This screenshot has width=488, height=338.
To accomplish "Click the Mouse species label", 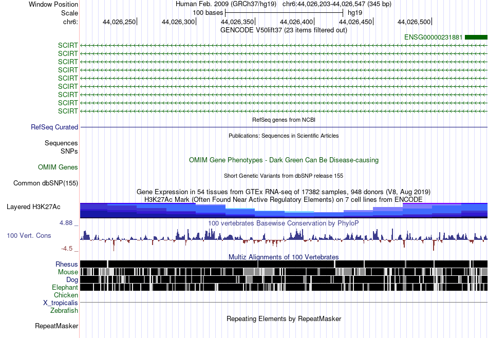I will coord(68,272).
